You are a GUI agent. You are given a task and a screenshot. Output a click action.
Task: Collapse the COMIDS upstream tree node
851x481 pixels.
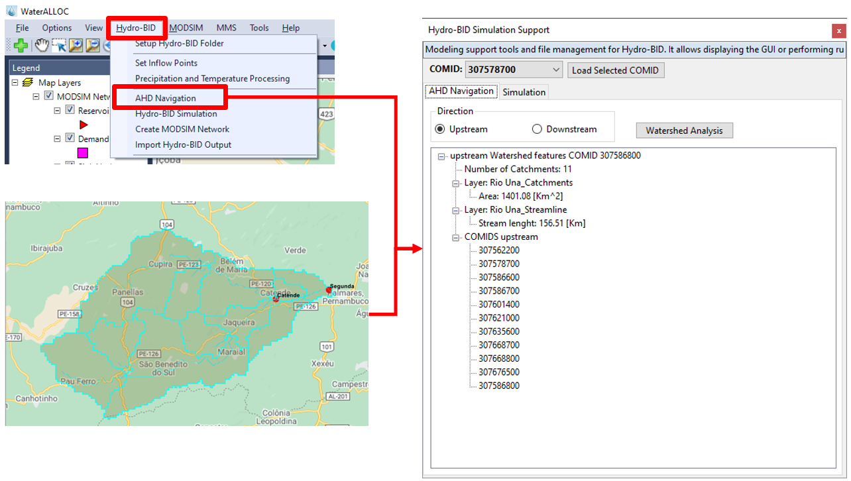pyautogui.click(x=456, y=237)
